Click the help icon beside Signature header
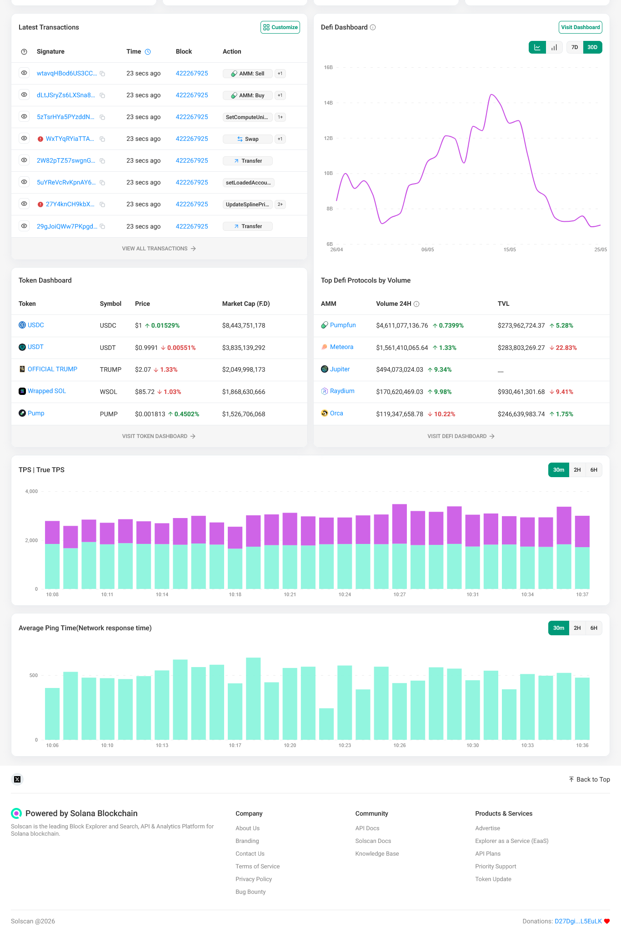 pyautogui.click(x=24, y=52)
